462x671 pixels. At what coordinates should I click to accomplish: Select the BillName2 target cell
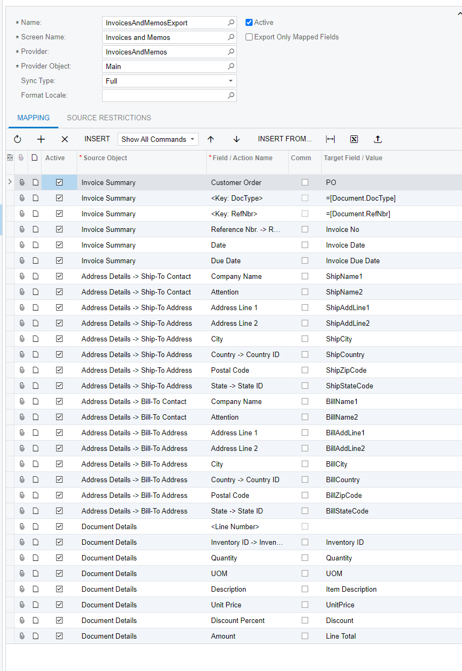coord(392,417)
